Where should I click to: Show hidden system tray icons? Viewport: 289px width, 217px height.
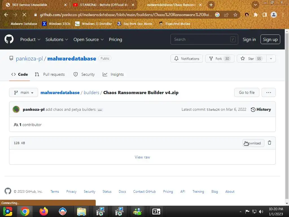pyautogui.click(x=240, y=212)
